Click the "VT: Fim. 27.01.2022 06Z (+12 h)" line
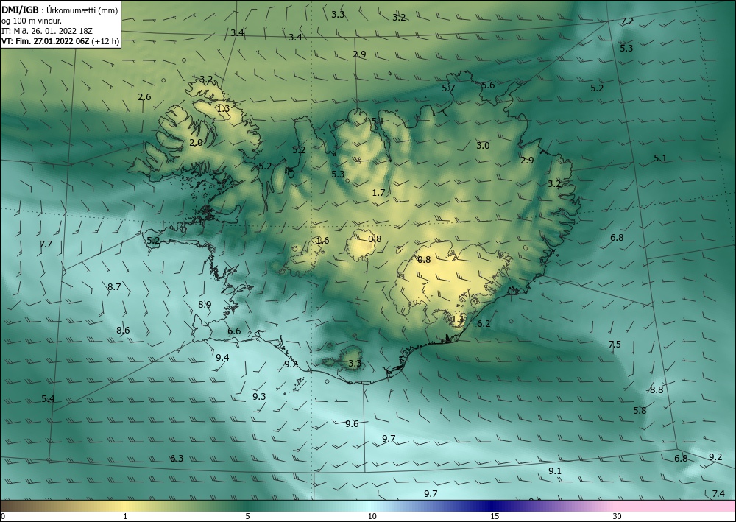 pos(60,41)
